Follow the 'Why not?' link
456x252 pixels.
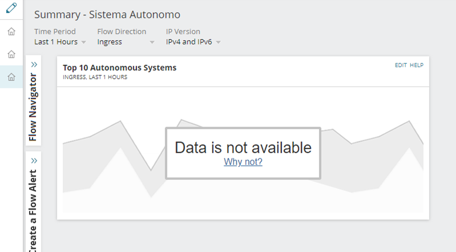pyautogui.click(x=243, y=162)
